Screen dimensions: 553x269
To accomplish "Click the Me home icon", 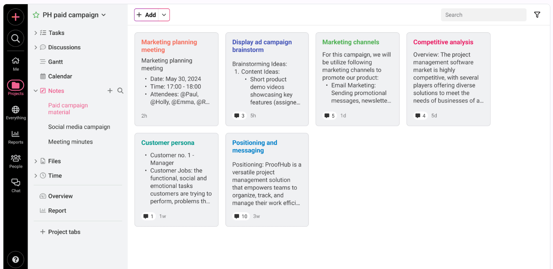I will click(15, 62).
